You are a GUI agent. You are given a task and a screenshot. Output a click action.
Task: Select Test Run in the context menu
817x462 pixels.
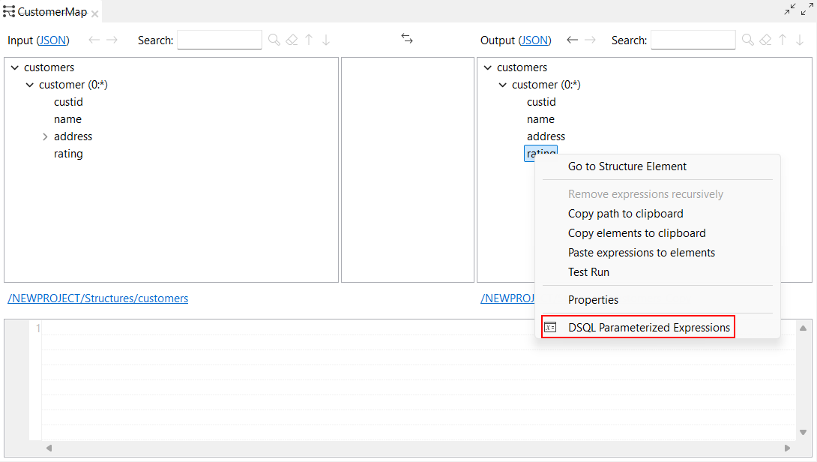pos(589,271)
